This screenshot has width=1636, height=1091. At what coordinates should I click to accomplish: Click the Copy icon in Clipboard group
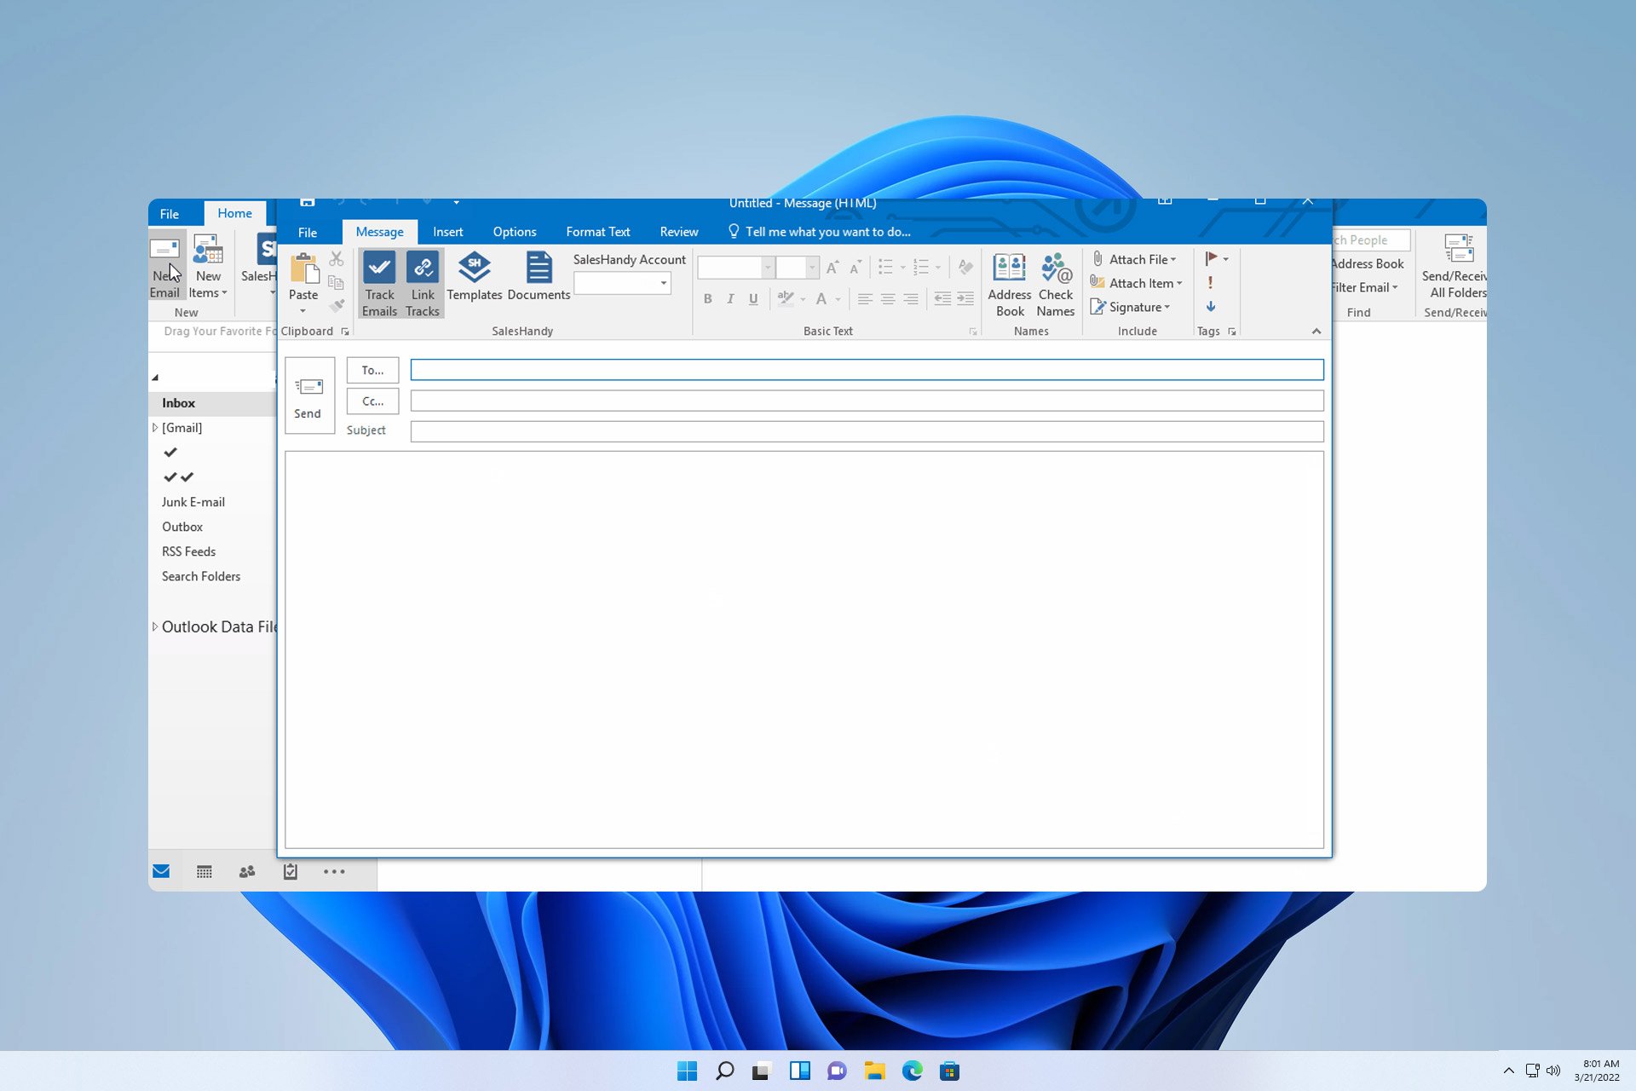337,282
